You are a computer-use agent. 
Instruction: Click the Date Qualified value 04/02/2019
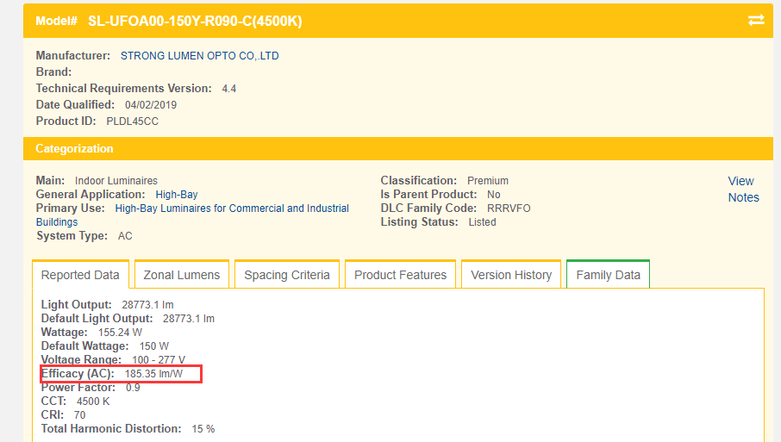pyautogui.click(x=151, y=105)
